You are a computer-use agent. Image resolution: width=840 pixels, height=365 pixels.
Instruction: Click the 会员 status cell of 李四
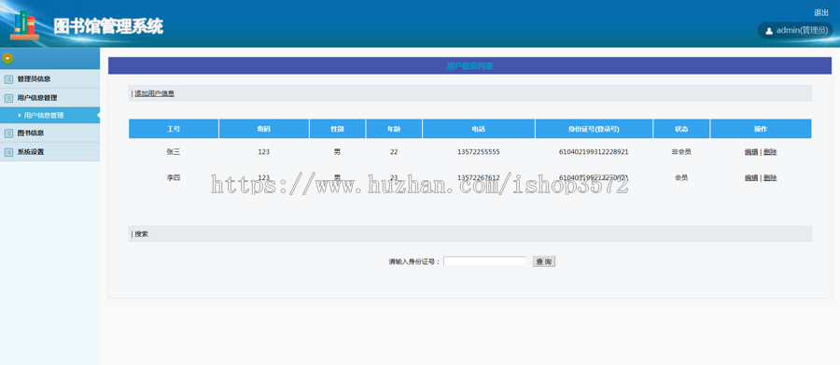(x=681, y=178)
